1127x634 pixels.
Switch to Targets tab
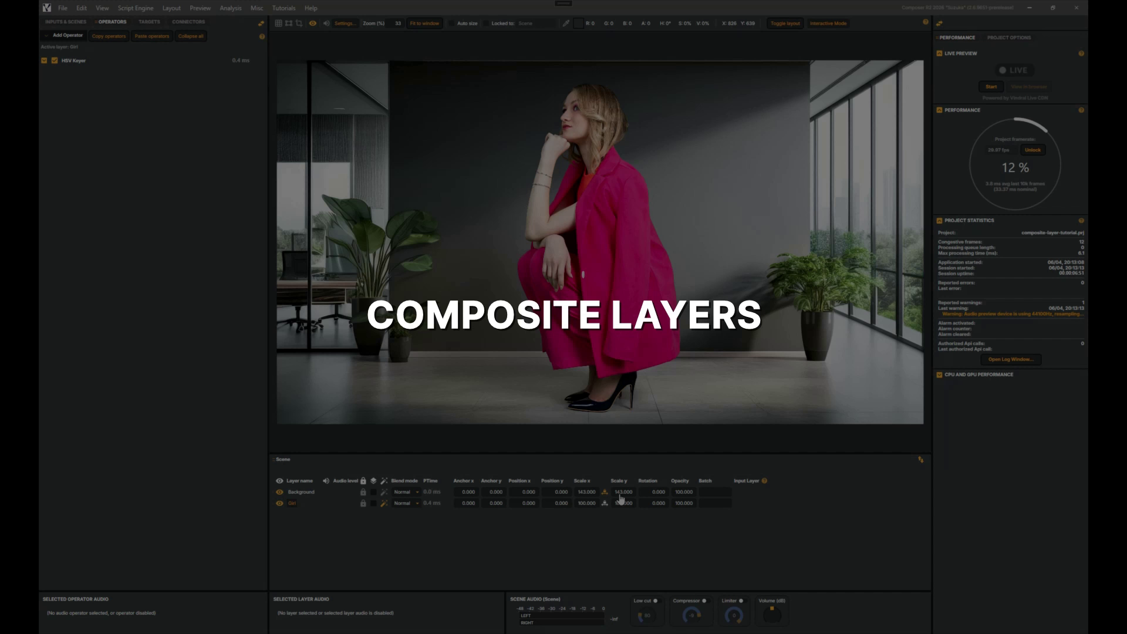149,22
